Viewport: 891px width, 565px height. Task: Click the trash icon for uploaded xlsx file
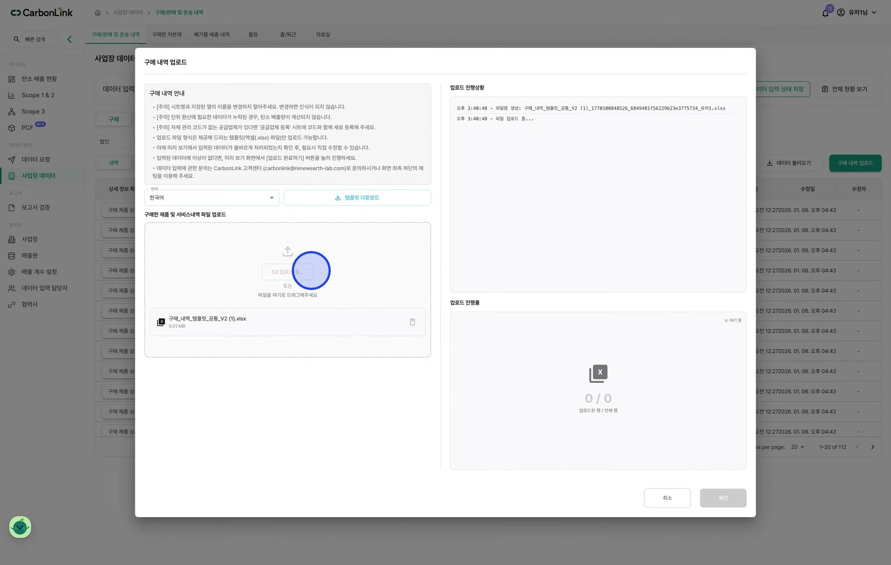(x=413, y=322)
